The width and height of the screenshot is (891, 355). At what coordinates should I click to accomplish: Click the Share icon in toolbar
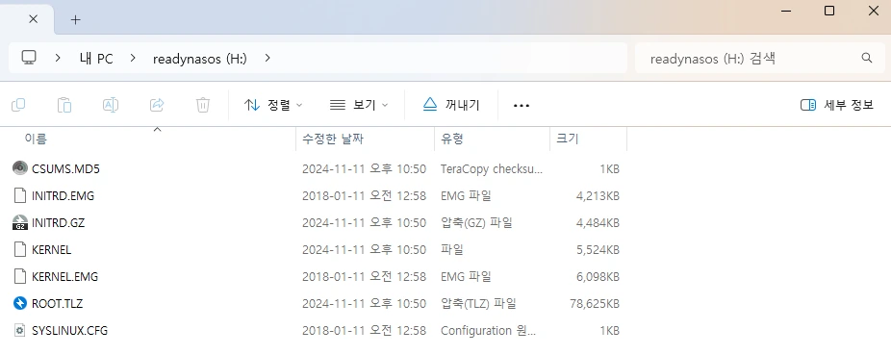[157, 105]
